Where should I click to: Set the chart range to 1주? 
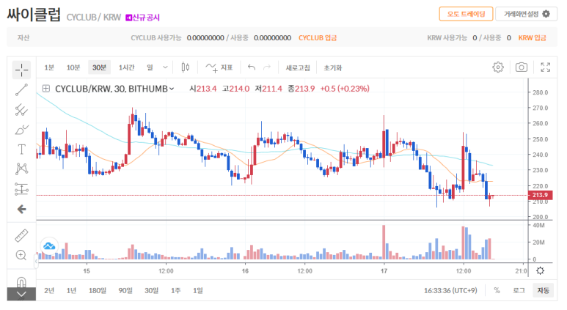tap(175, 290)
